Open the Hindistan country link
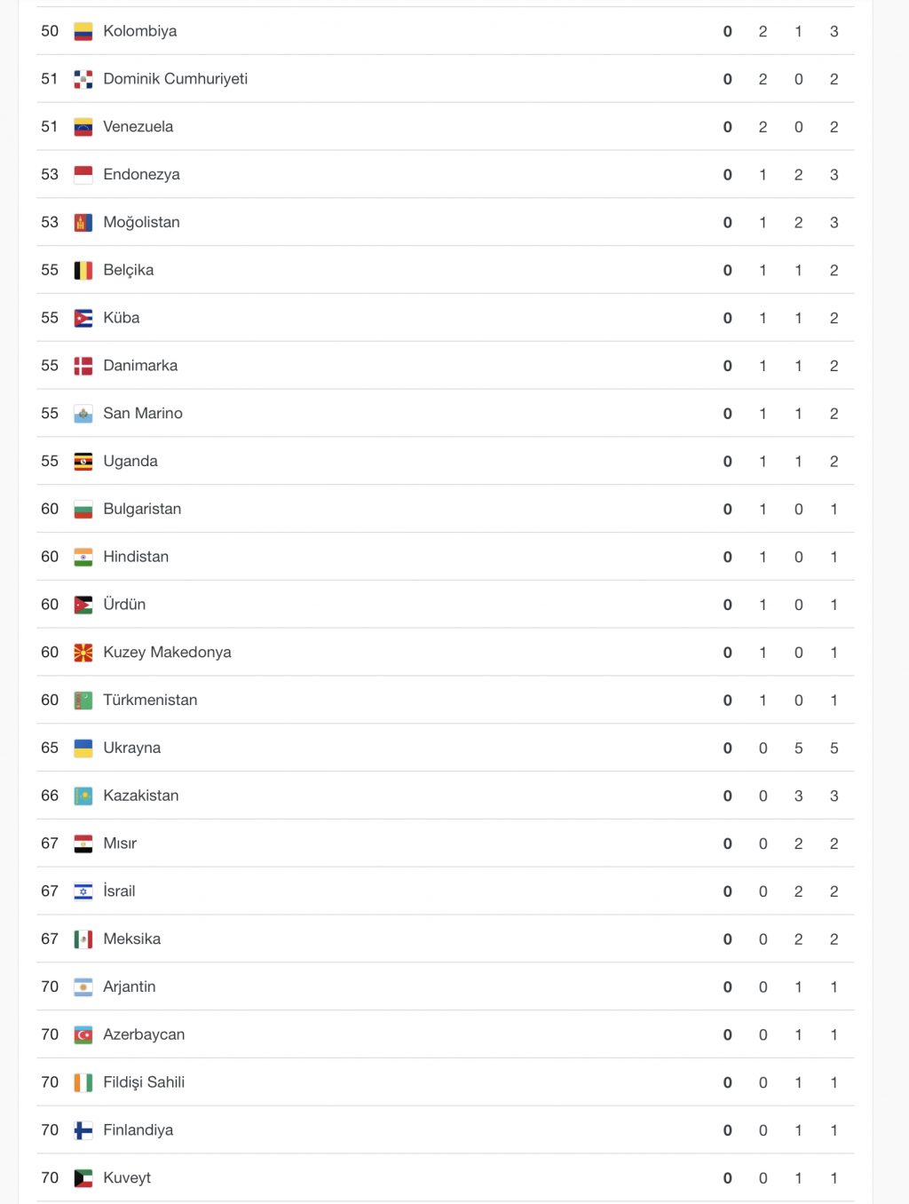 pyautogui.click(x=136, y=557)
